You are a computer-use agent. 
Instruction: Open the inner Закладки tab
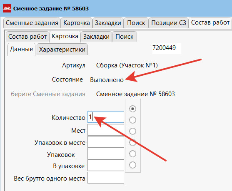click(x=96, y=37)
